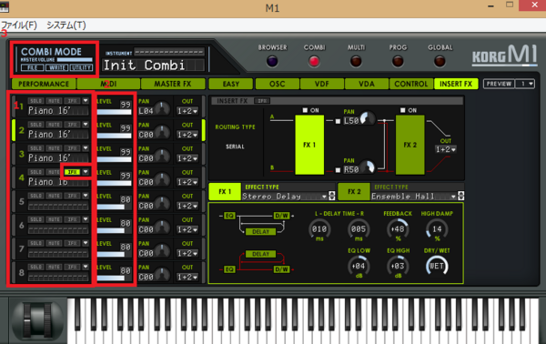
Task: Adjust the MASTER VOLUME slider
Action: tap(76, 59)
